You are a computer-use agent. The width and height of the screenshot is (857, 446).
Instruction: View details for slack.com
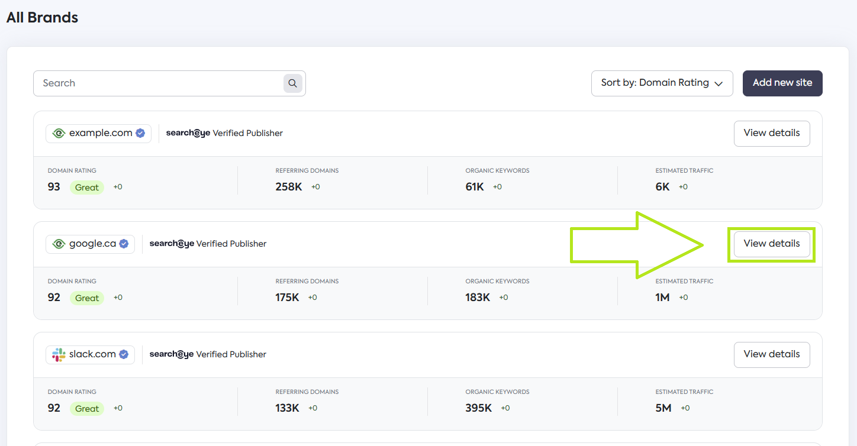pyautogui.click(x=771, y=354)
